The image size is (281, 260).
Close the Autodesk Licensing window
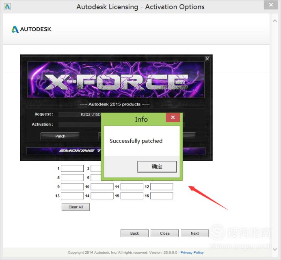pyautogui.click(x=271, y=5)
